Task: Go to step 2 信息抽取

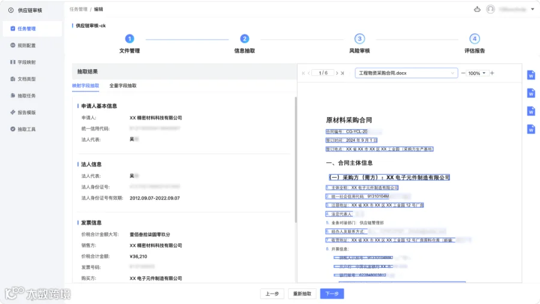Action: pos(245,44)
